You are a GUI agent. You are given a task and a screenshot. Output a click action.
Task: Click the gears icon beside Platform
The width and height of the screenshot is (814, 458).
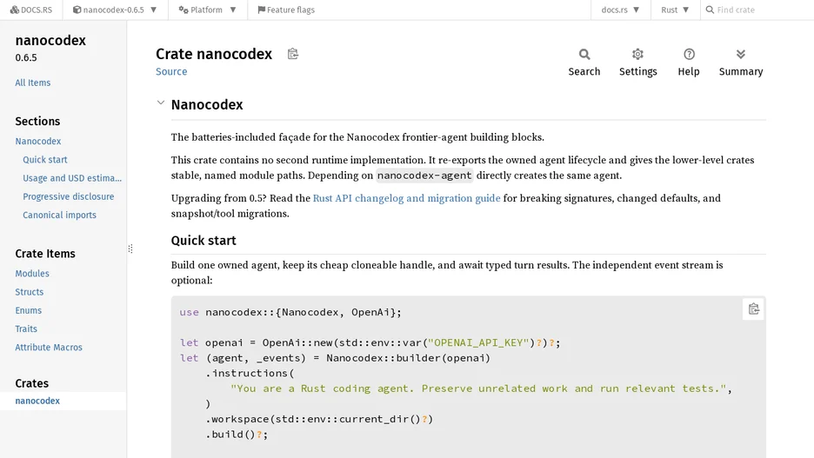click(x=183, y=10)
